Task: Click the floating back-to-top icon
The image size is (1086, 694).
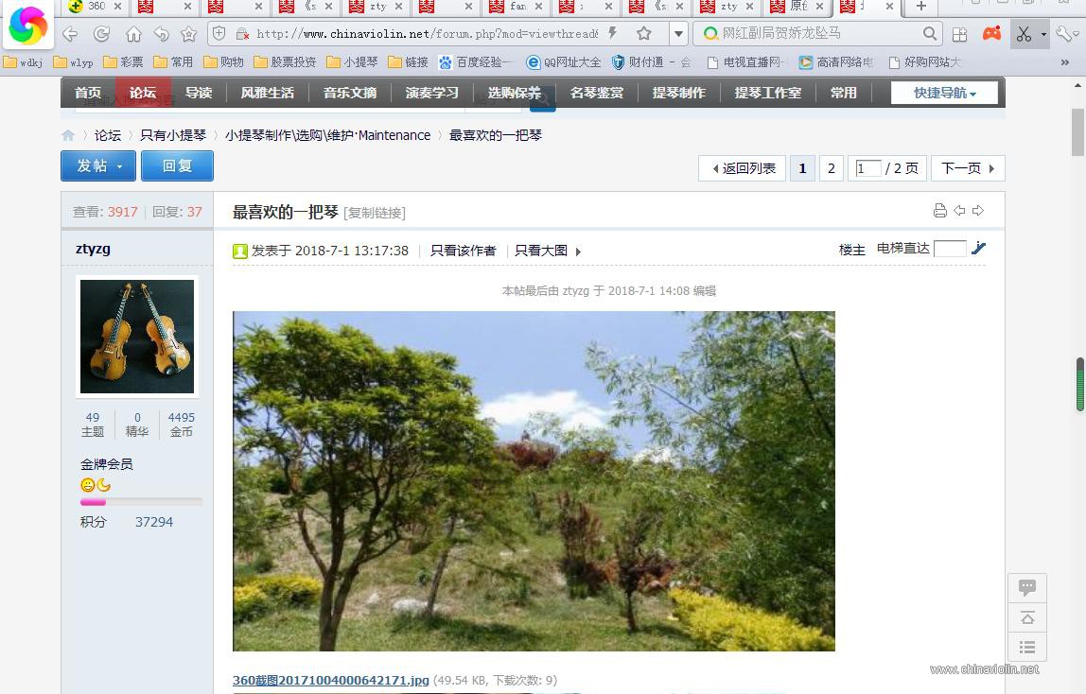Action: tap(1027, 618)
